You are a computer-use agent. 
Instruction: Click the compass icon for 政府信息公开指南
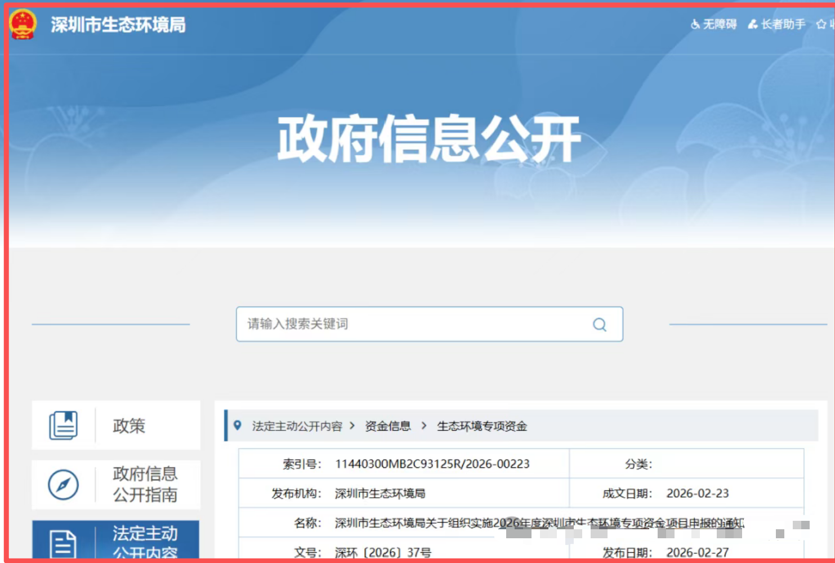64,485
